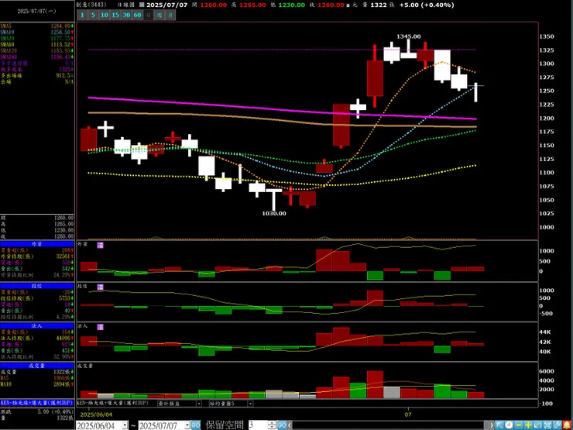Switch to the 30-minute timeframe
This screenshot has height=430, width=573.
[x=126, y=15]
